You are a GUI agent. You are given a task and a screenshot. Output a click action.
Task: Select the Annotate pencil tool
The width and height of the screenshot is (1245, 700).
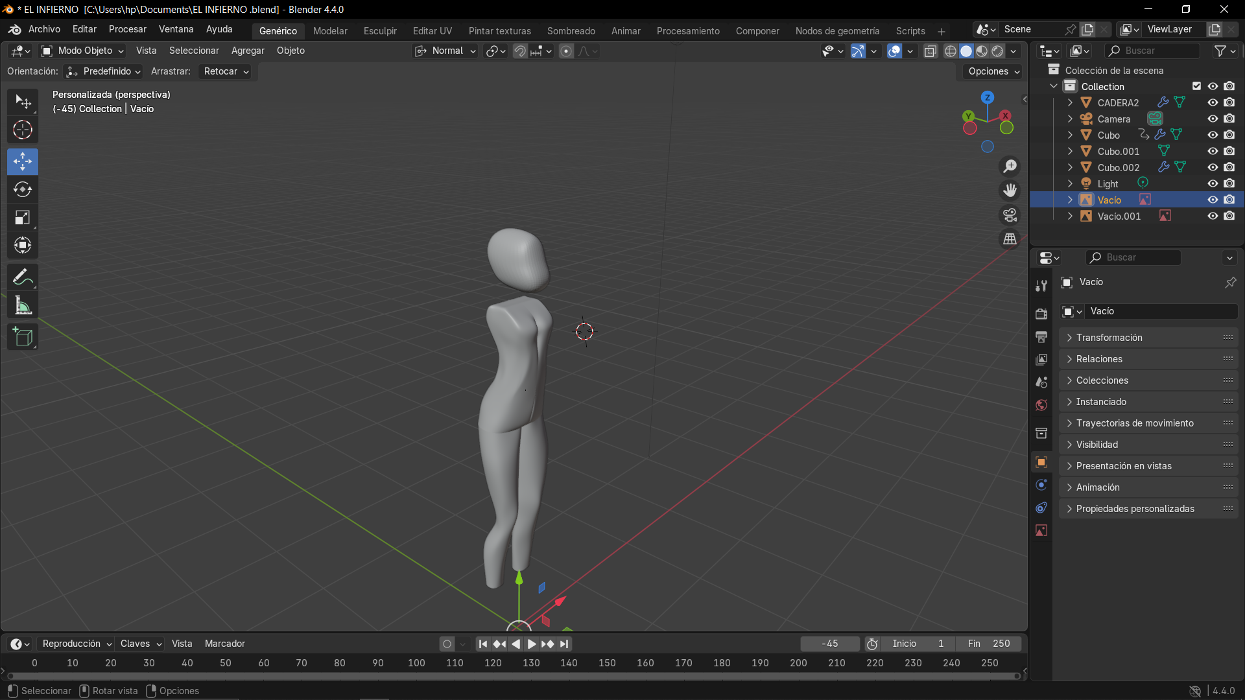click(x=23, y=277)
